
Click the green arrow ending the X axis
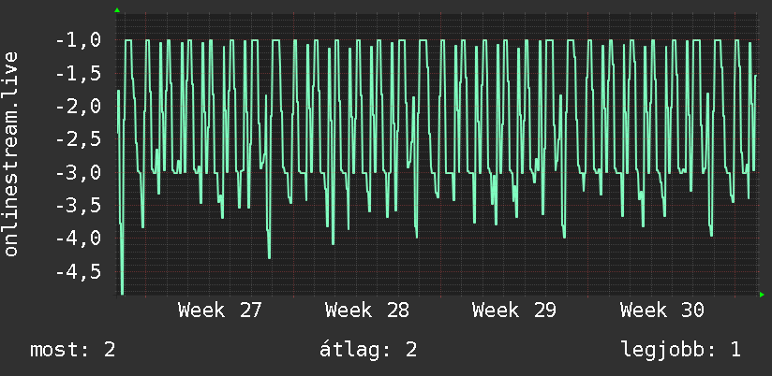click(762, 295)
